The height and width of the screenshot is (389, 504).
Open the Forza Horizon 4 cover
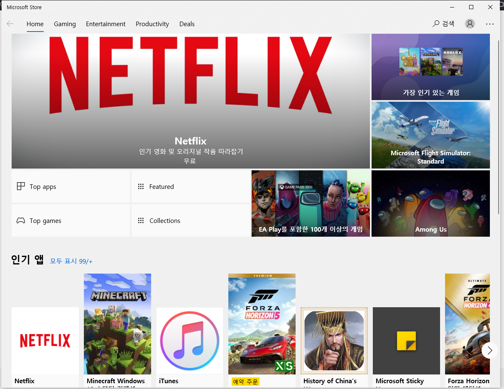pos(467,324)
